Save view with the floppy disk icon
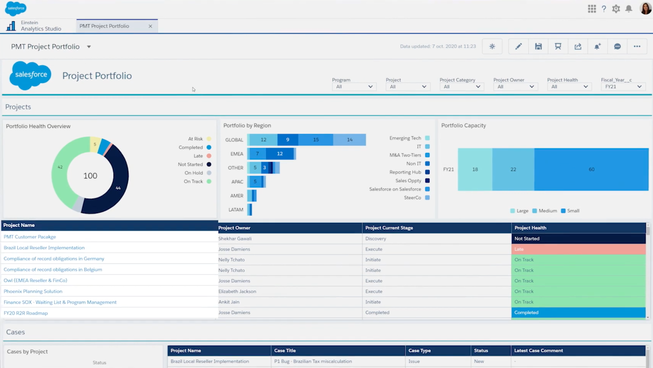Viewport: 653px width, 368px height. (538, 46)
